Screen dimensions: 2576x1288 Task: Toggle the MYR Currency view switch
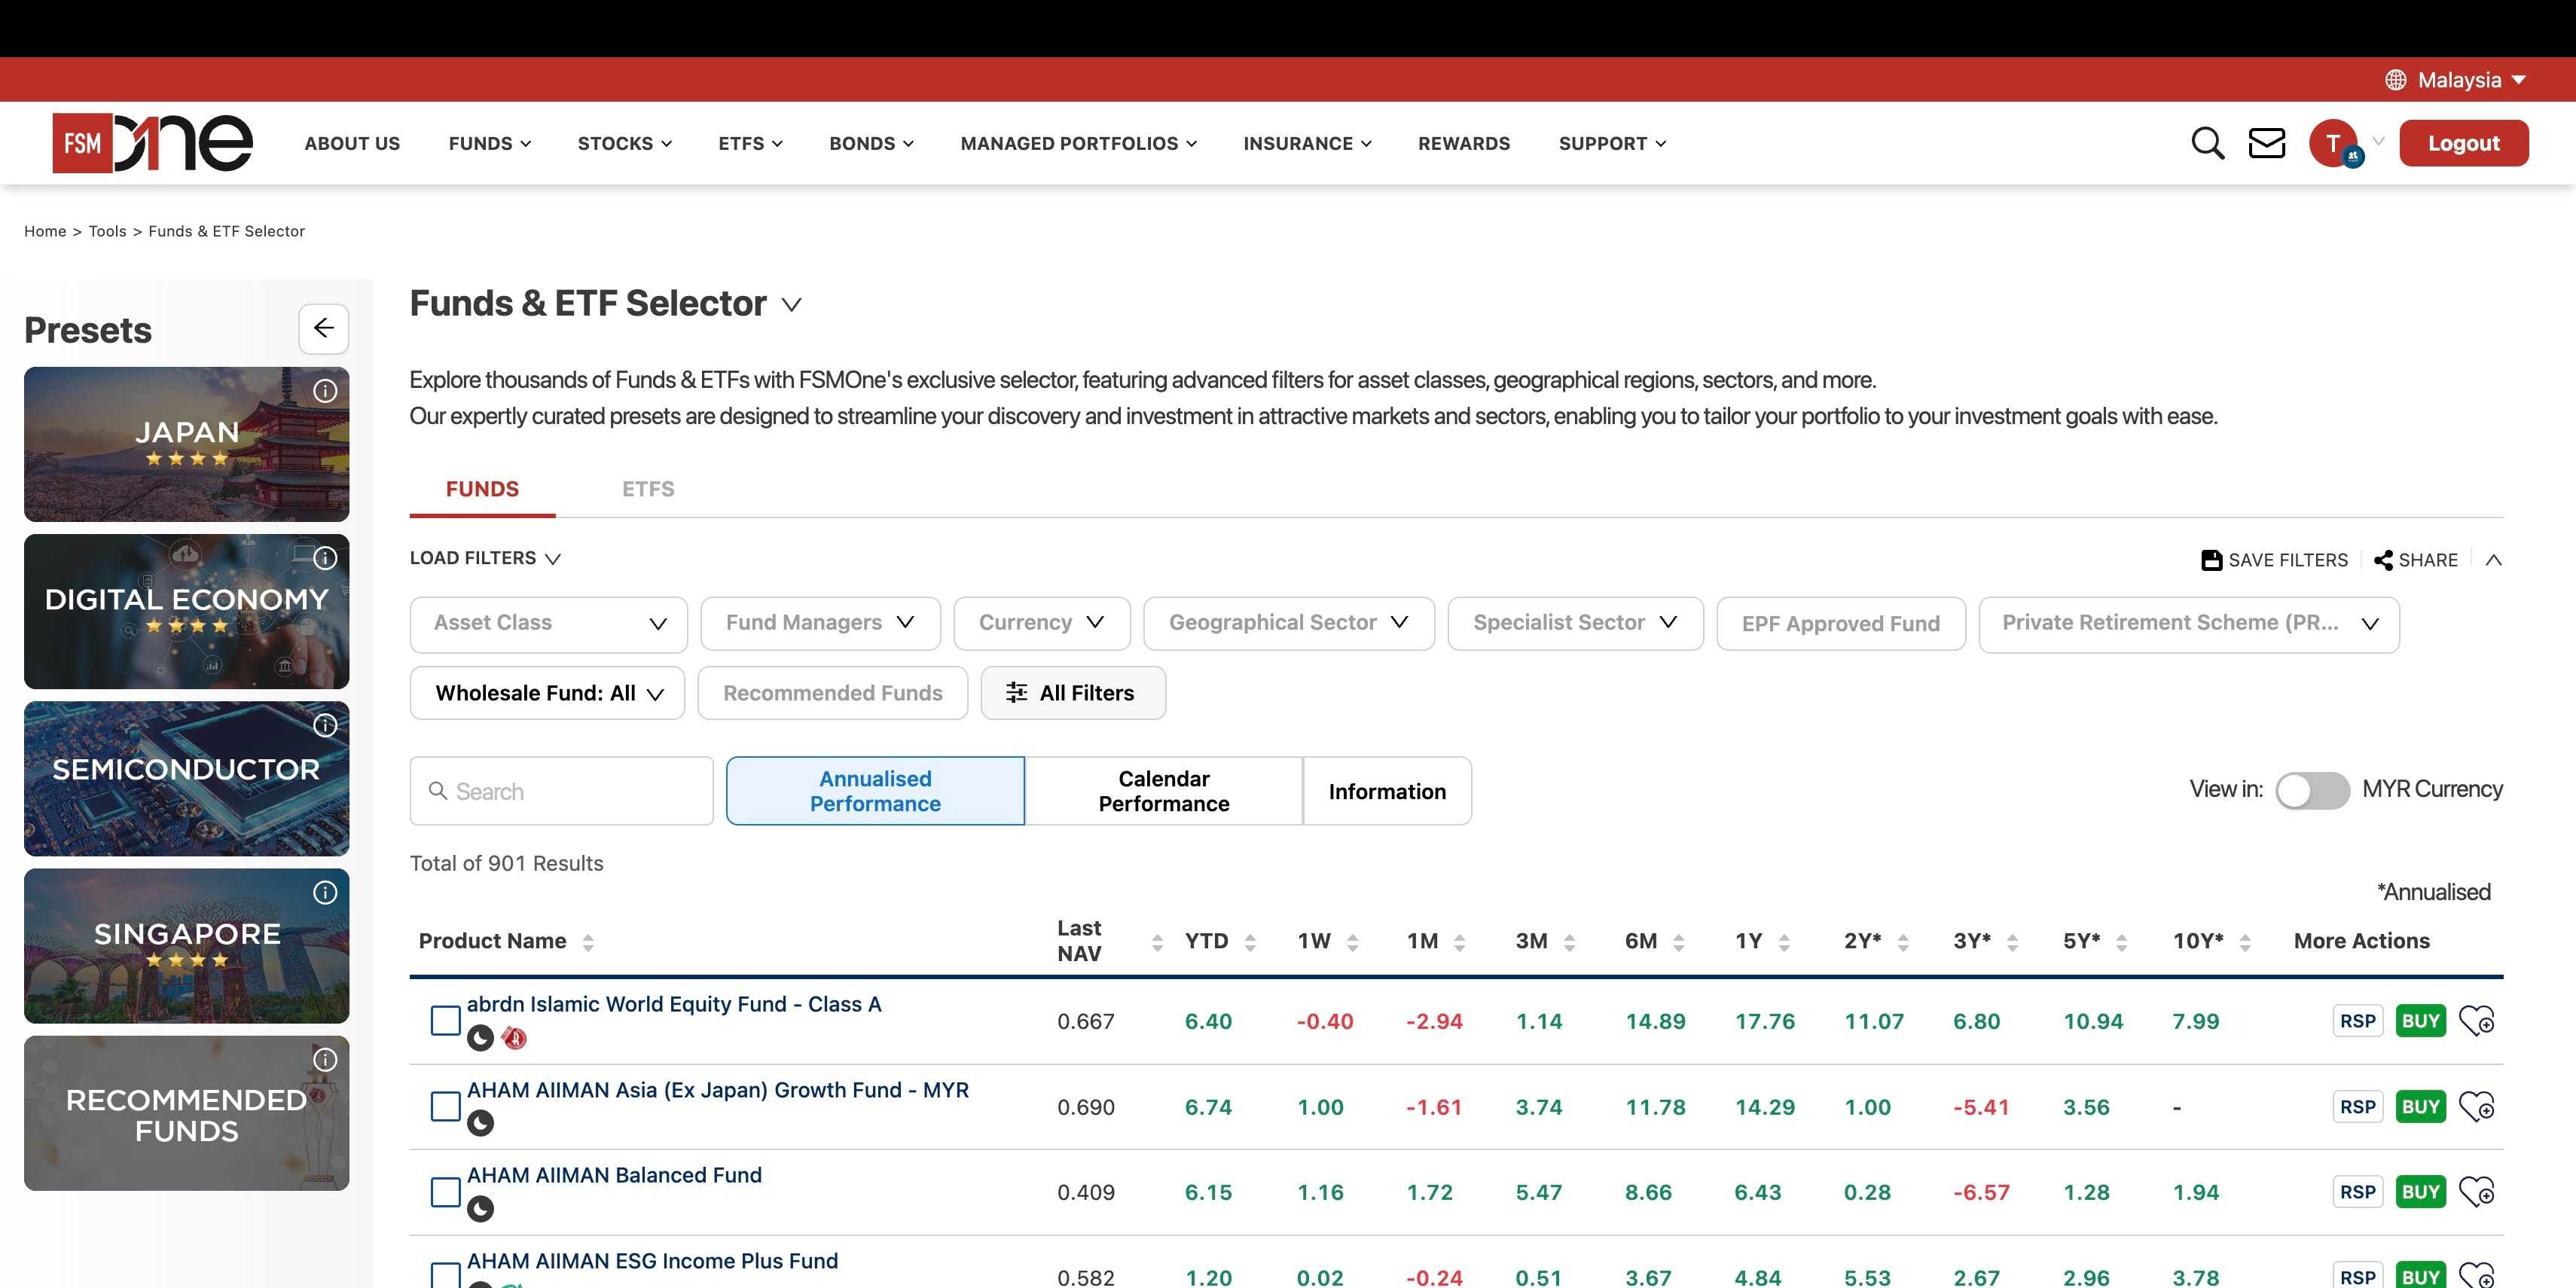[2312, 790]
